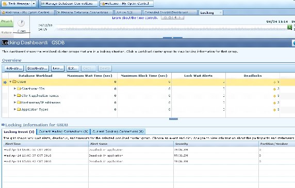Select the Recent time mode
The height and width of the screenshot is (188, 295).
(7, 21)
